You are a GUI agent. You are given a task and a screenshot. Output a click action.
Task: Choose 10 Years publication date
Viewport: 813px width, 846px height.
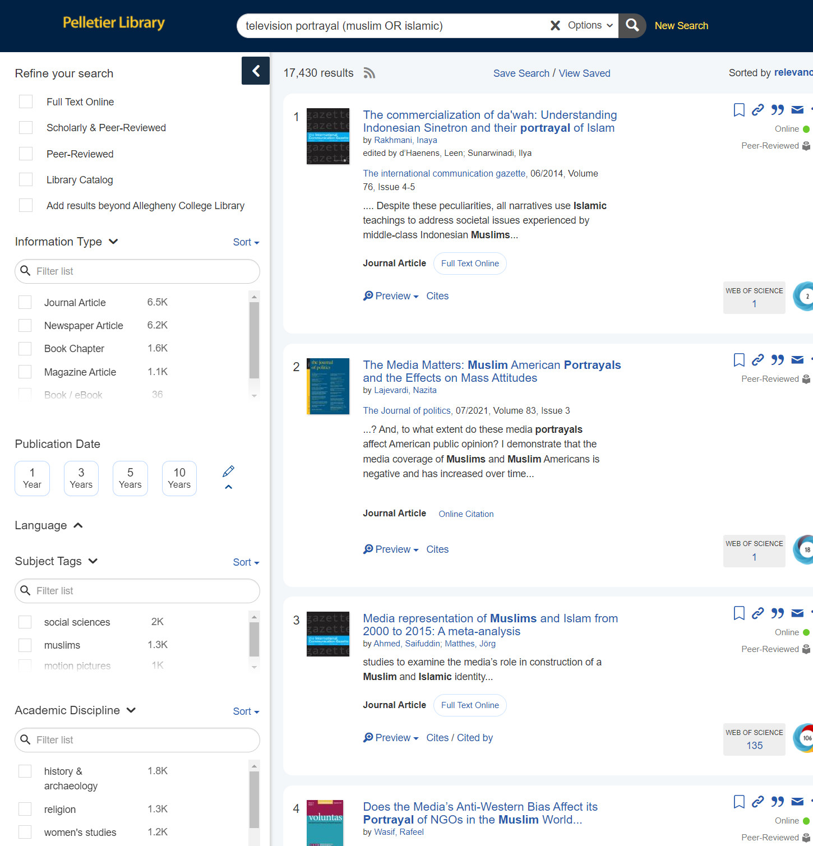(179, 478)
